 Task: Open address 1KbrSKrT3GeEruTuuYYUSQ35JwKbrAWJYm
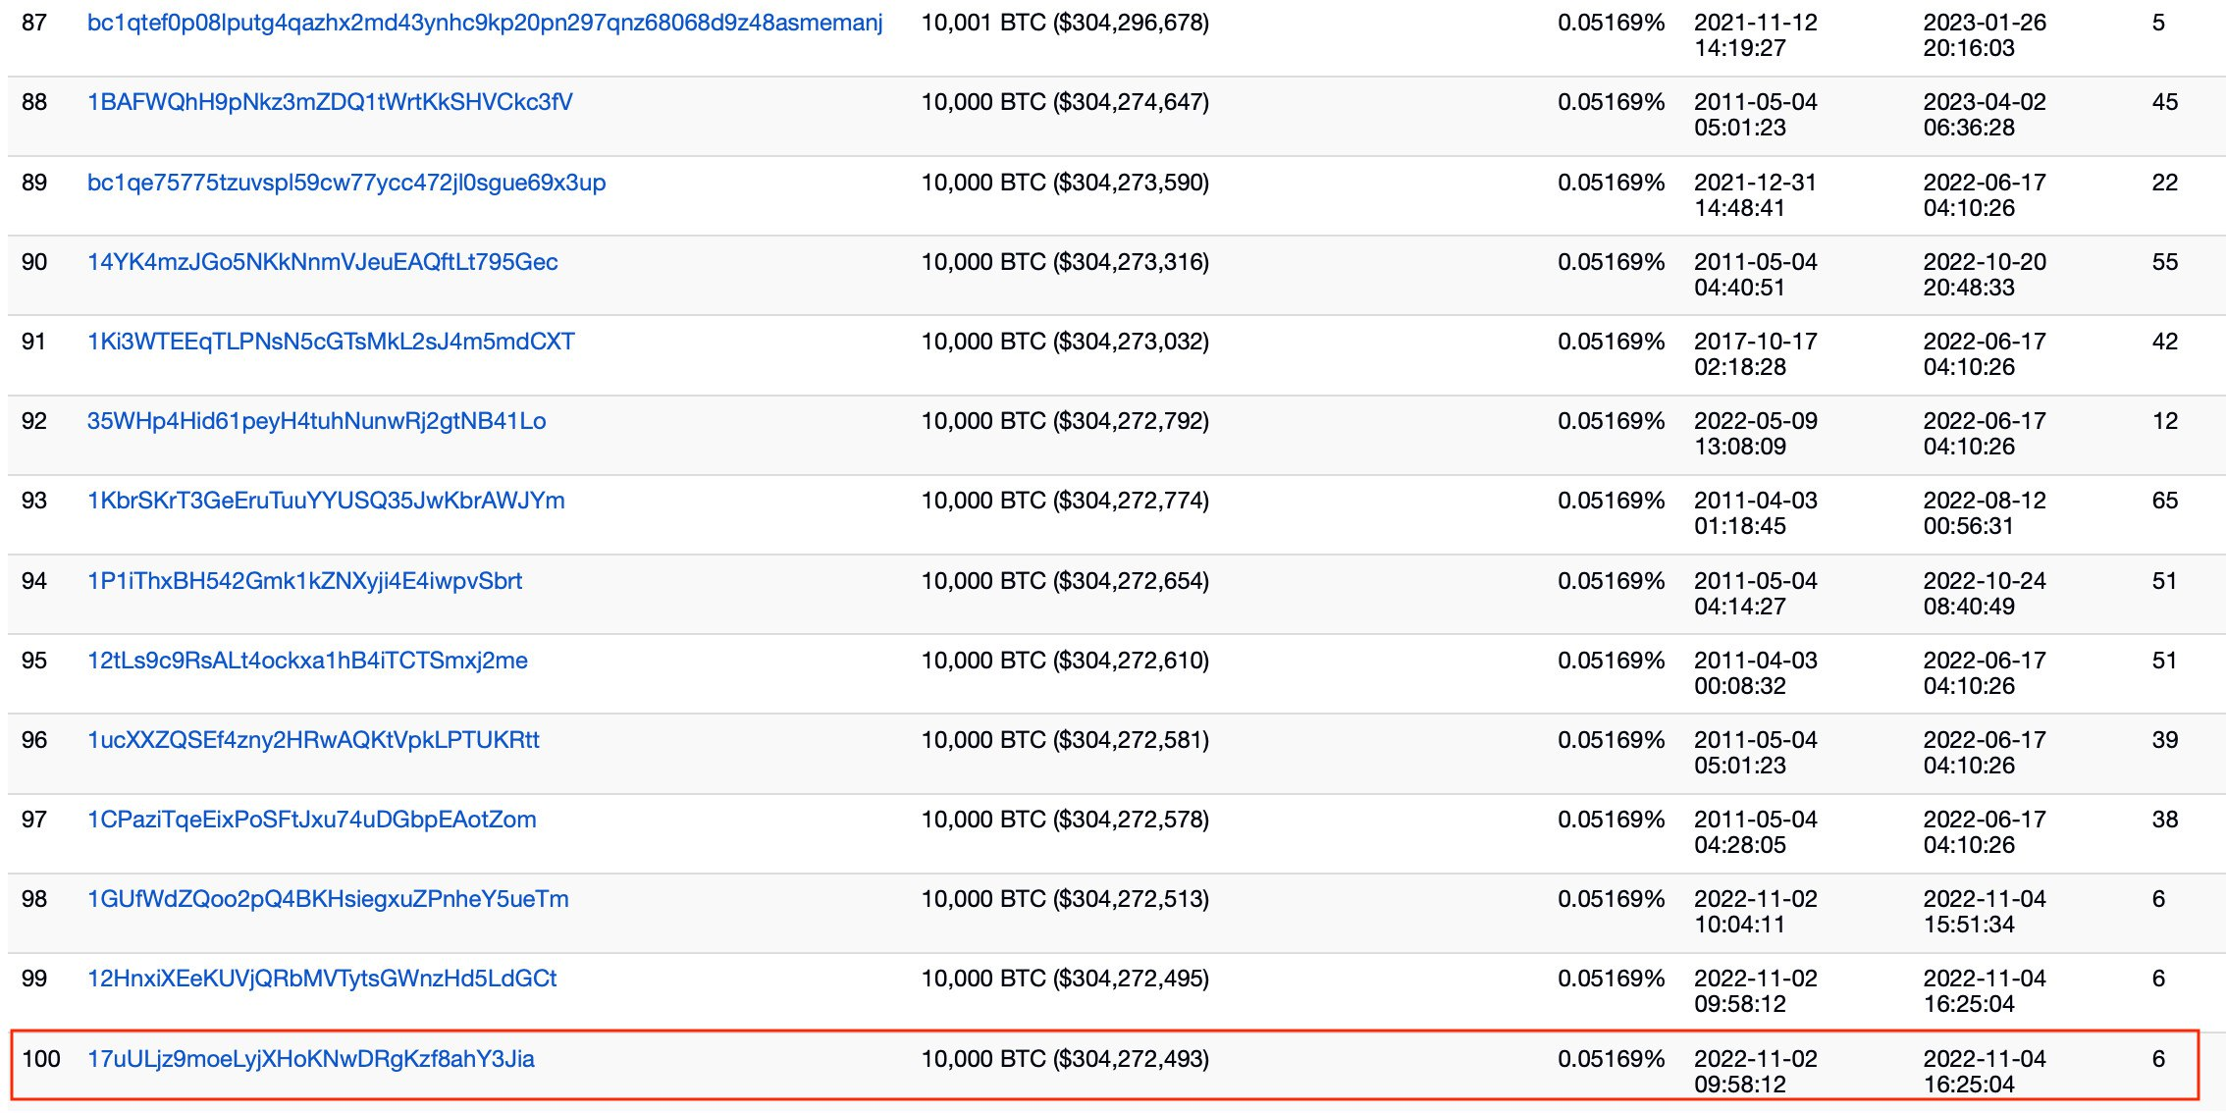326,501
